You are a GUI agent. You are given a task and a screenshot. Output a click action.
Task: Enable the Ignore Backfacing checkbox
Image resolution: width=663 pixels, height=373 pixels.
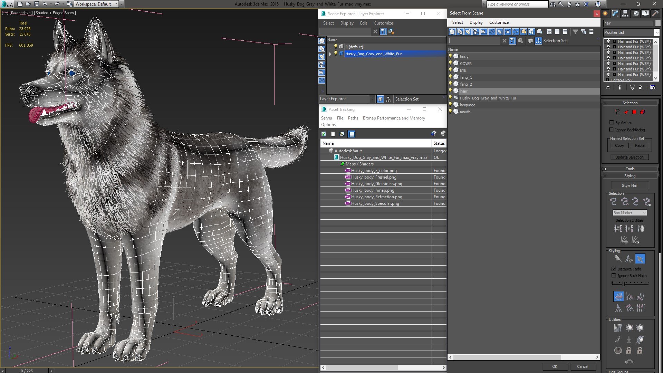tap(612, 130)
